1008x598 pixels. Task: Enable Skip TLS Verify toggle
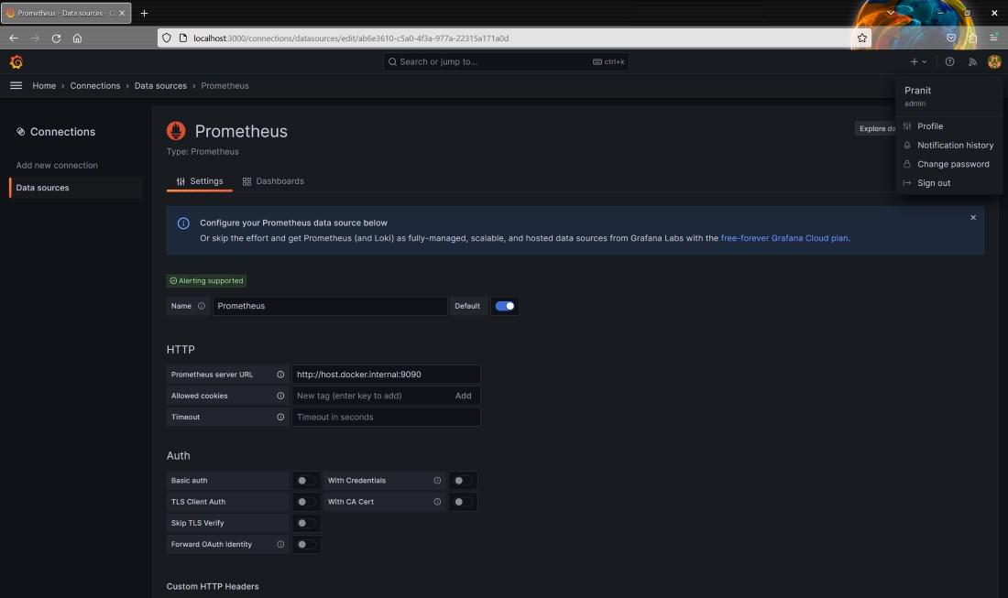(306, 523)
